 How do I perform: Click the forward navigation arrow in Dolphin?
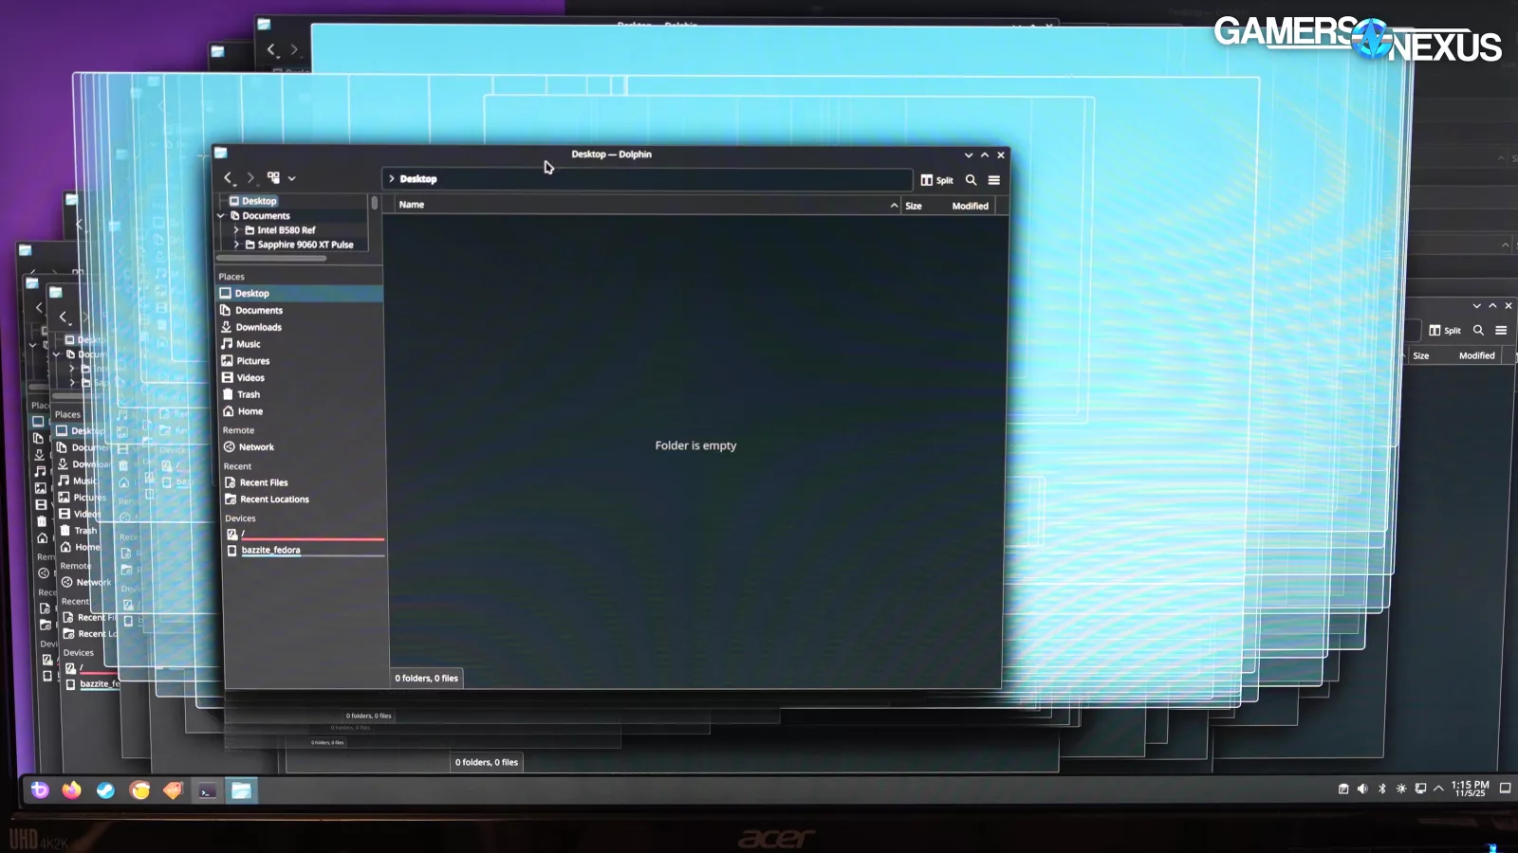point(250,178)
